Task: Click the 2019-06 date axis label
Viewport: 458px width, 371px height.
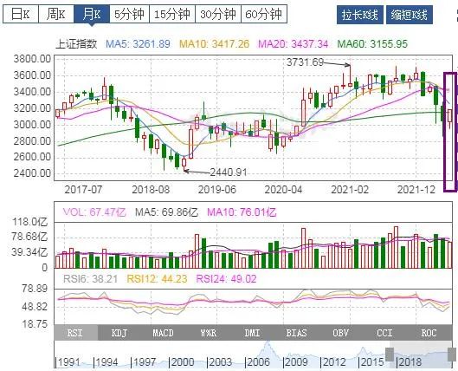Action: (217, 190)
